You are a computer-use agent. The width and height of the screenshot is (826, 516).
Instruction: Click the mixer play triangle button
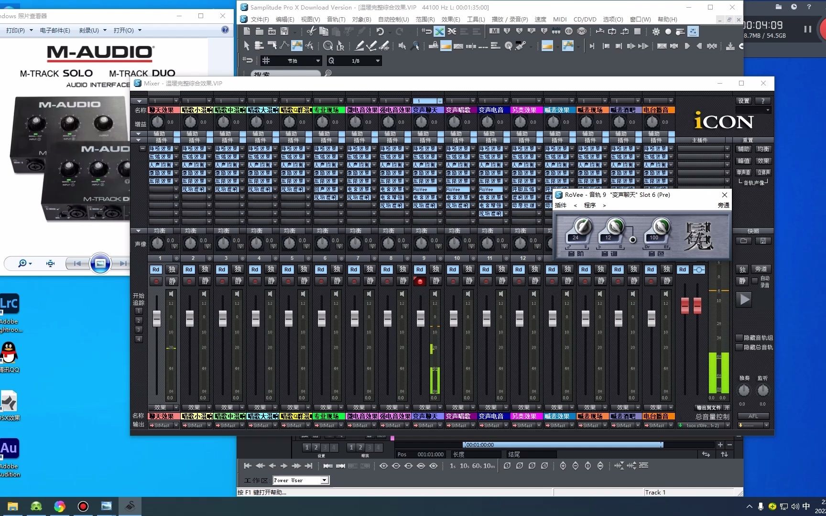[x=744, y=300]
